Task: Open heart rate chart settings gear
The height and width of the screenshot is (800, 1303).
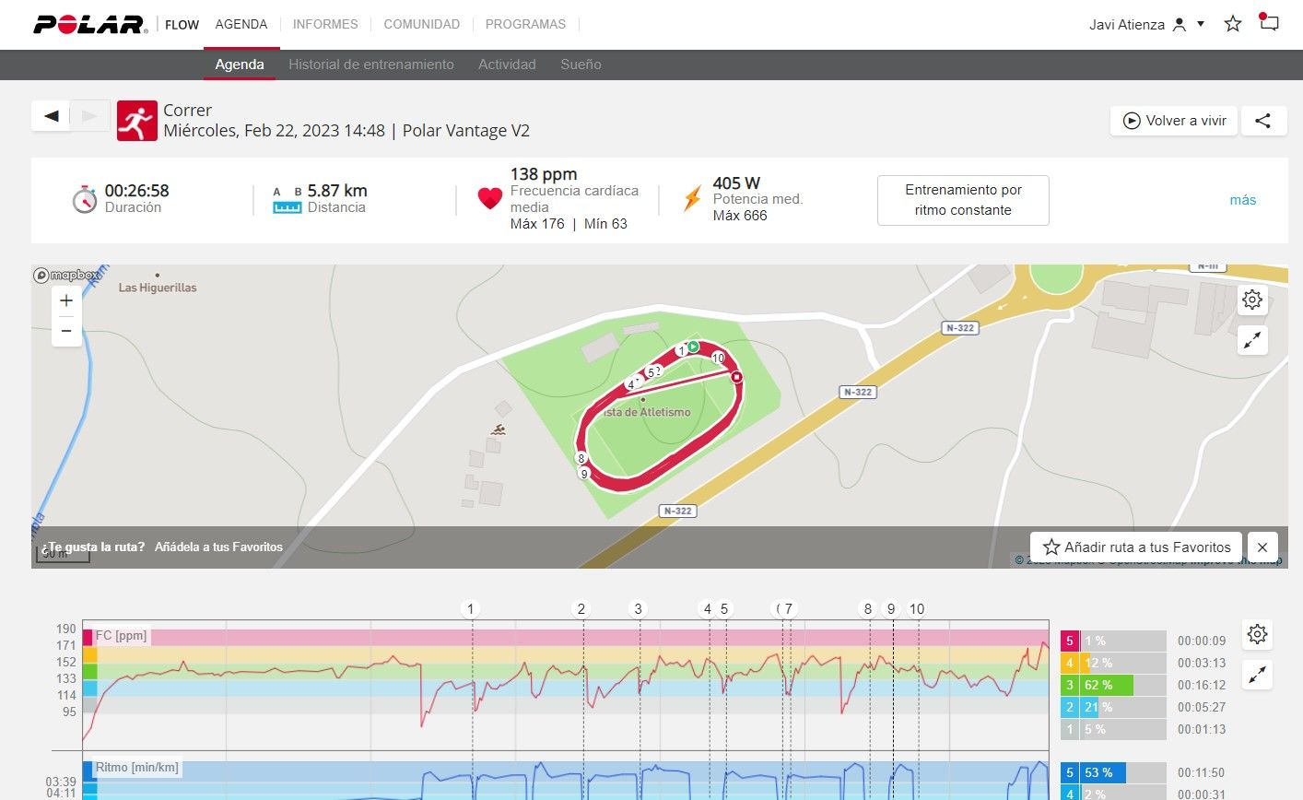Action: click(x=1257, y=634)
